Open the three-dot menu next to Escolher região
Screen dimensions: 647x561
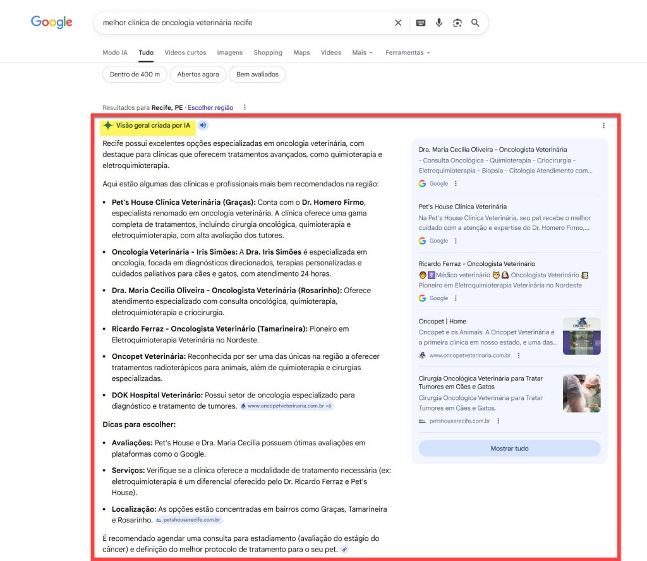(x=245, y=107)
